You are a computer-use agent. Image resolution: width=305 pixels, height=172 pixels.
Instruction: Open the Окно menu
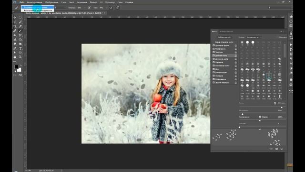[x=120, y=2]
